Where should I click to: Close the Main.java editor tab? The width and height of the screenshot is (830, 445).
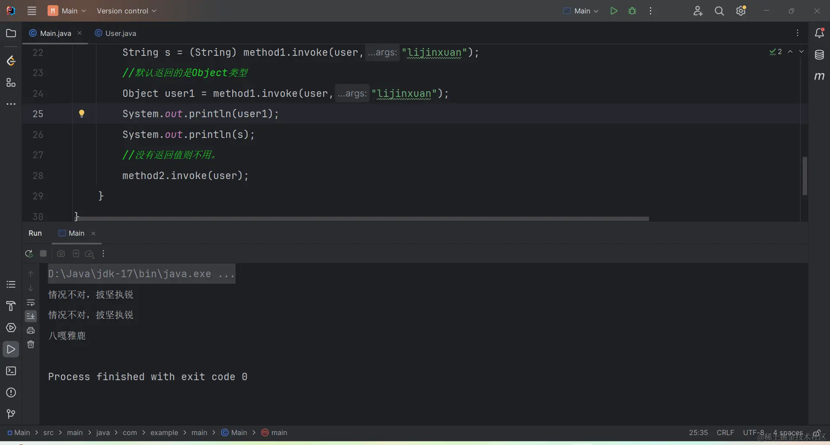click(80, 33)
